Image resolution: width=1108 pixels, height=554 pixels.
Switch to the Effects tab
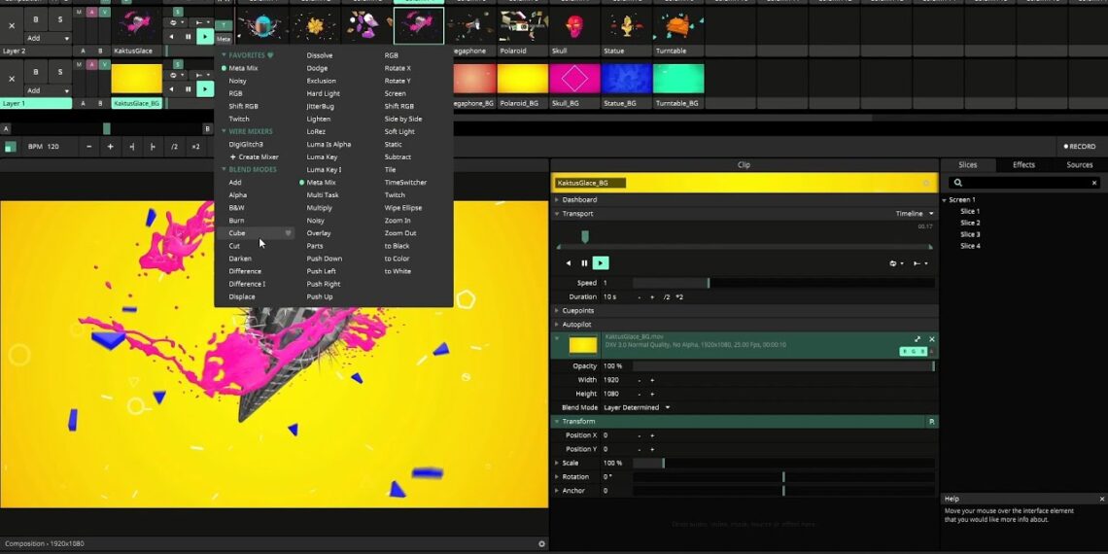coord(1023,165)
